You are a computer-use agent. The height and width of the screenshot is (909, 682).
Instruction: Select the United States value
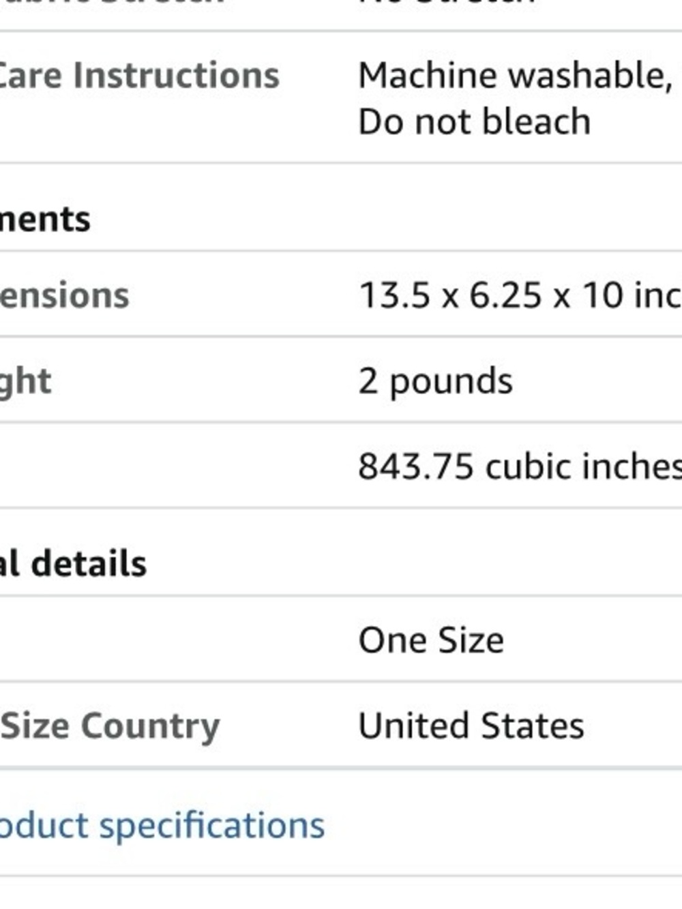pos(471,726)
